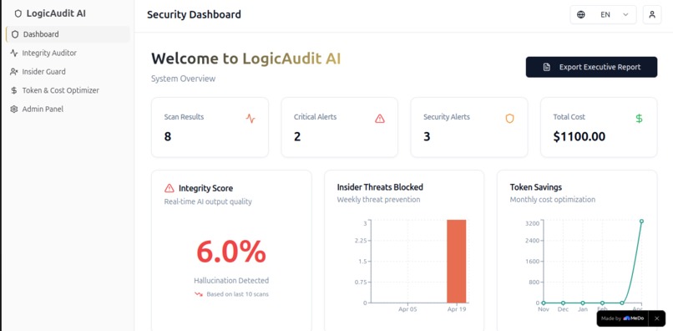Click the Scan Results value 8

coord(167,137)
